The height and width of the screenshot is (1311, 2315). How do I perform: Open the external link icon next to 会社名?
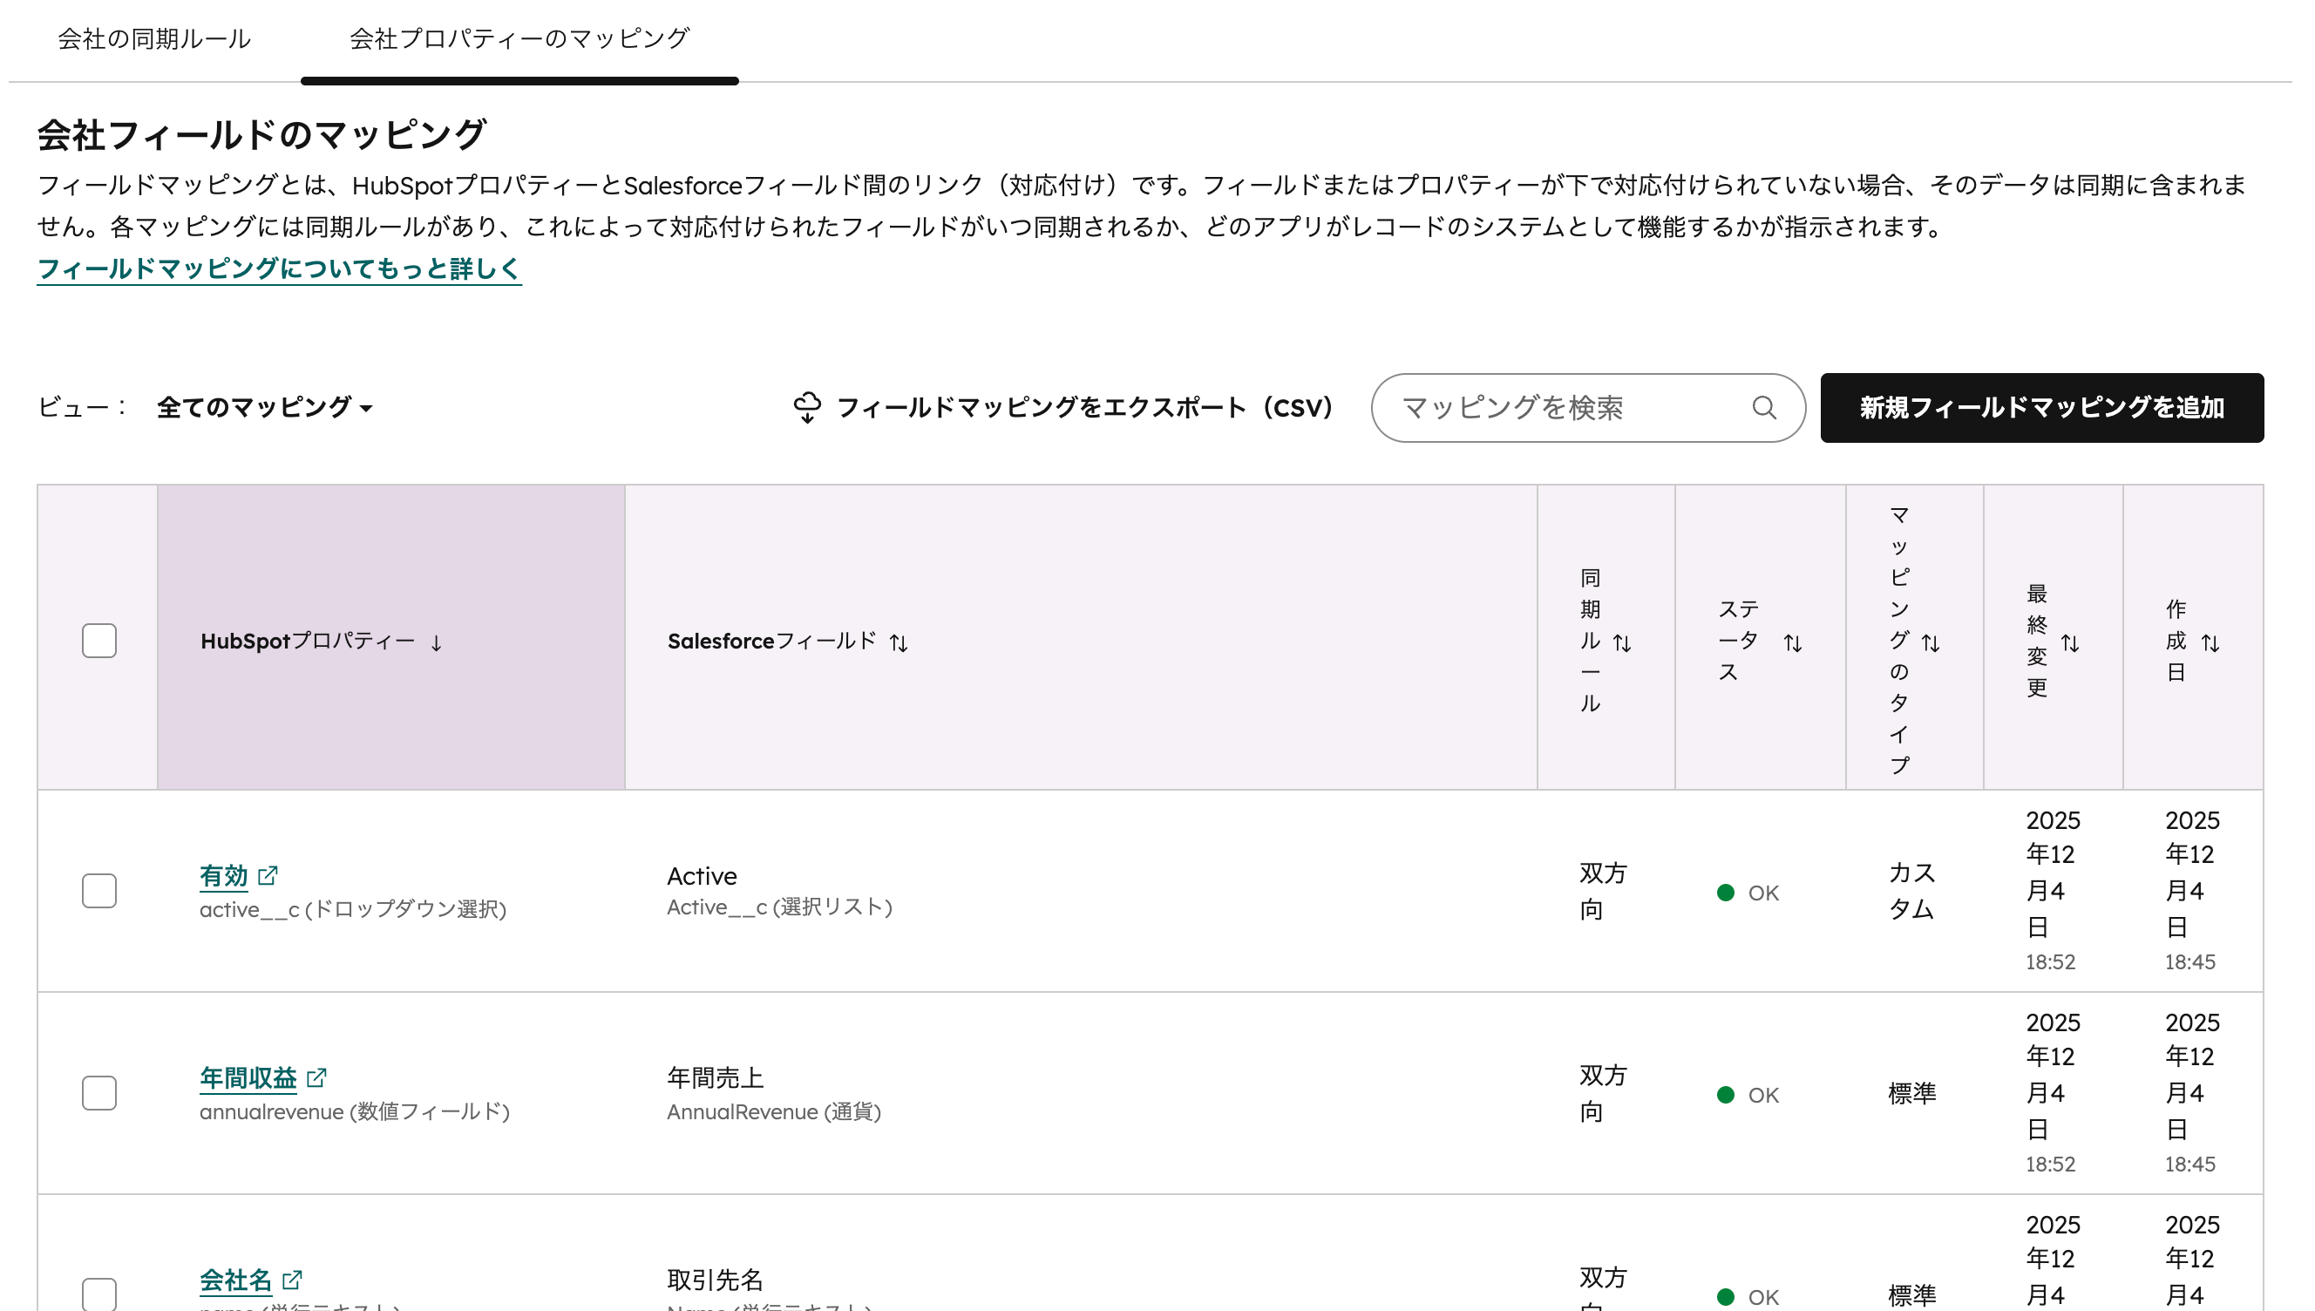pos(292,1279)
